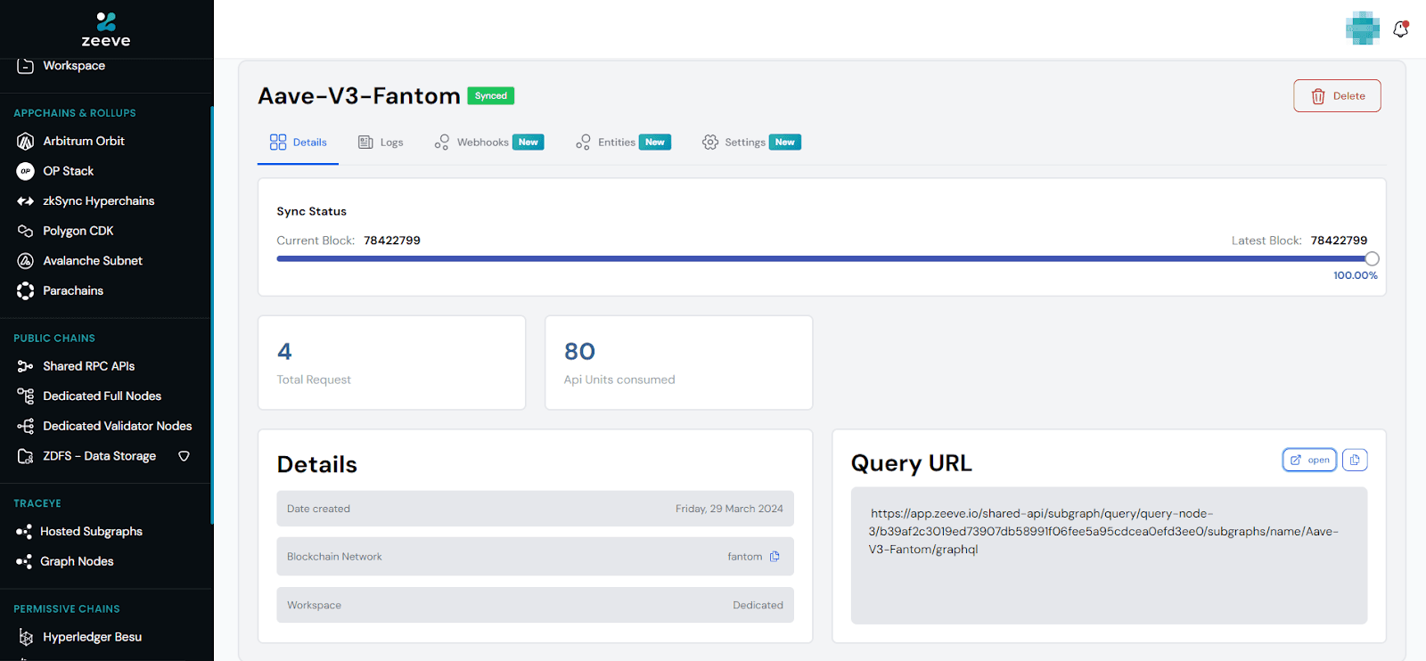The height and width of the screenshot is (661, 1426).
Task: Click the Avalanche Subnet icon
Action: 26,261
